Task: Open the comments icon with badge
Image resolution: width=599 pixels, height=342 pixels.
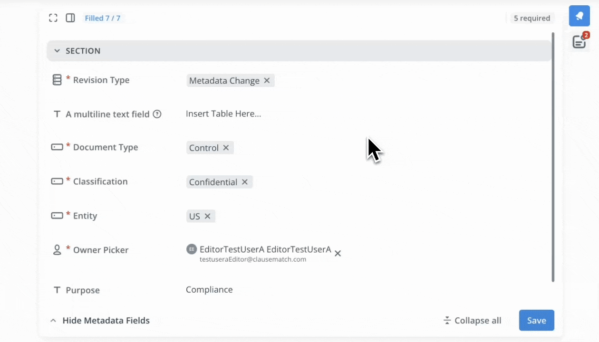Action: [x=579, y=42]
